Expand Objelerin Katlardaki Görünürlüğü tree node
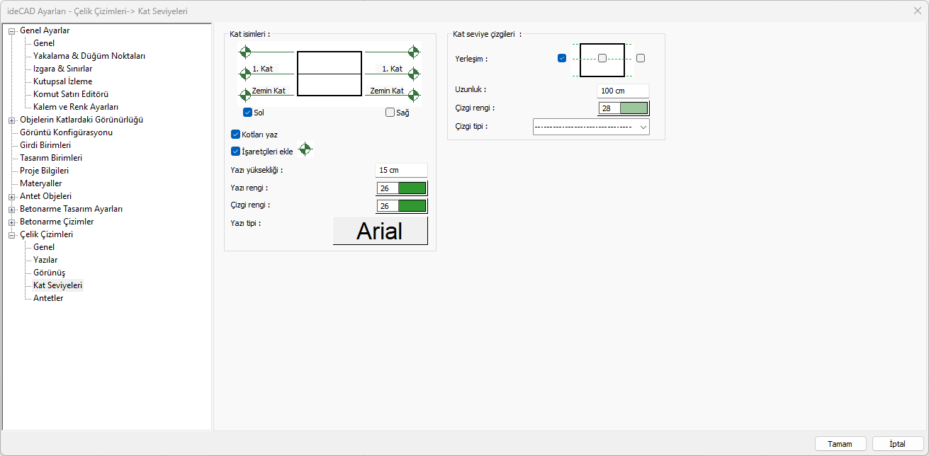 pyautogui.click(x=11, y=120)
